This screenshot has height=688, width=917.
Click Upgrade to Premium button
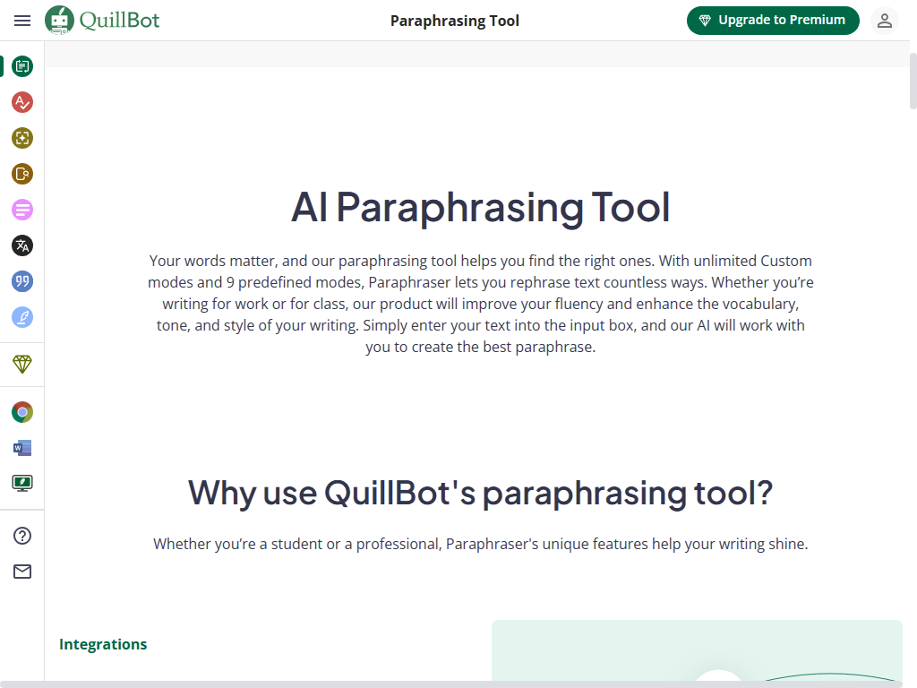773,21
